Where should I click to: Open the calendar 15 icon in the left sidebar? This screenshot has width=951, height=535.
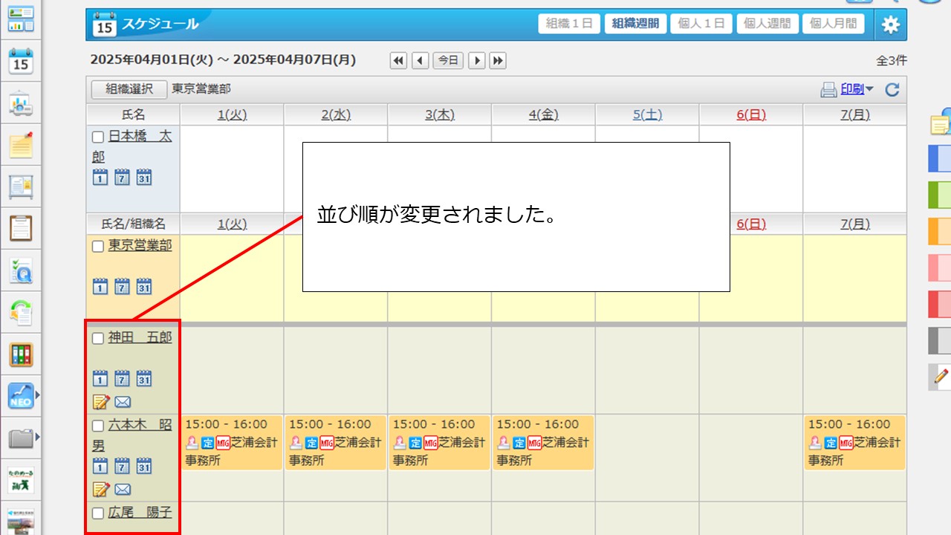coord(21,62)
